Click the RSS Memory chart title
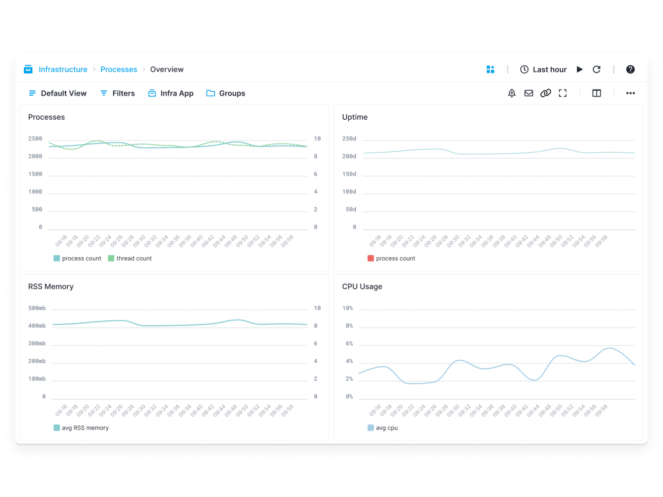This screenshot has width=663, height=497. tap(51, 287)
